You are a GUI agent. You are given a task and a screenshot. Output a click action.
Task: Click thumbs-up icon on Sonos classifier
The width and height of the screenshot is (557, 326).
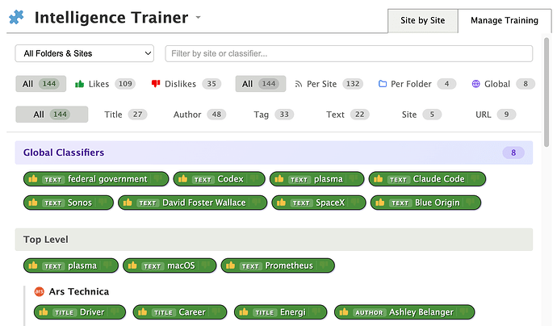[33, 203]
